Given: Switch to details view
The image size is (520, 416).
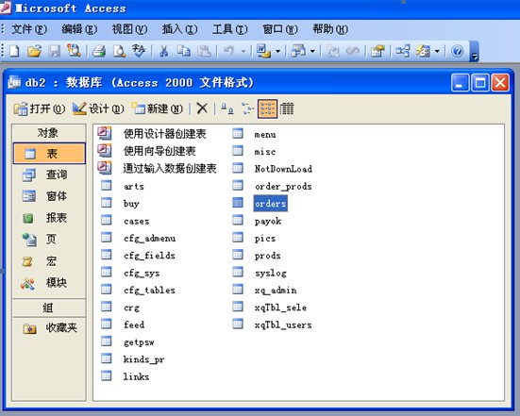Looking at the screenshot, I should click(x=287, y=108).
